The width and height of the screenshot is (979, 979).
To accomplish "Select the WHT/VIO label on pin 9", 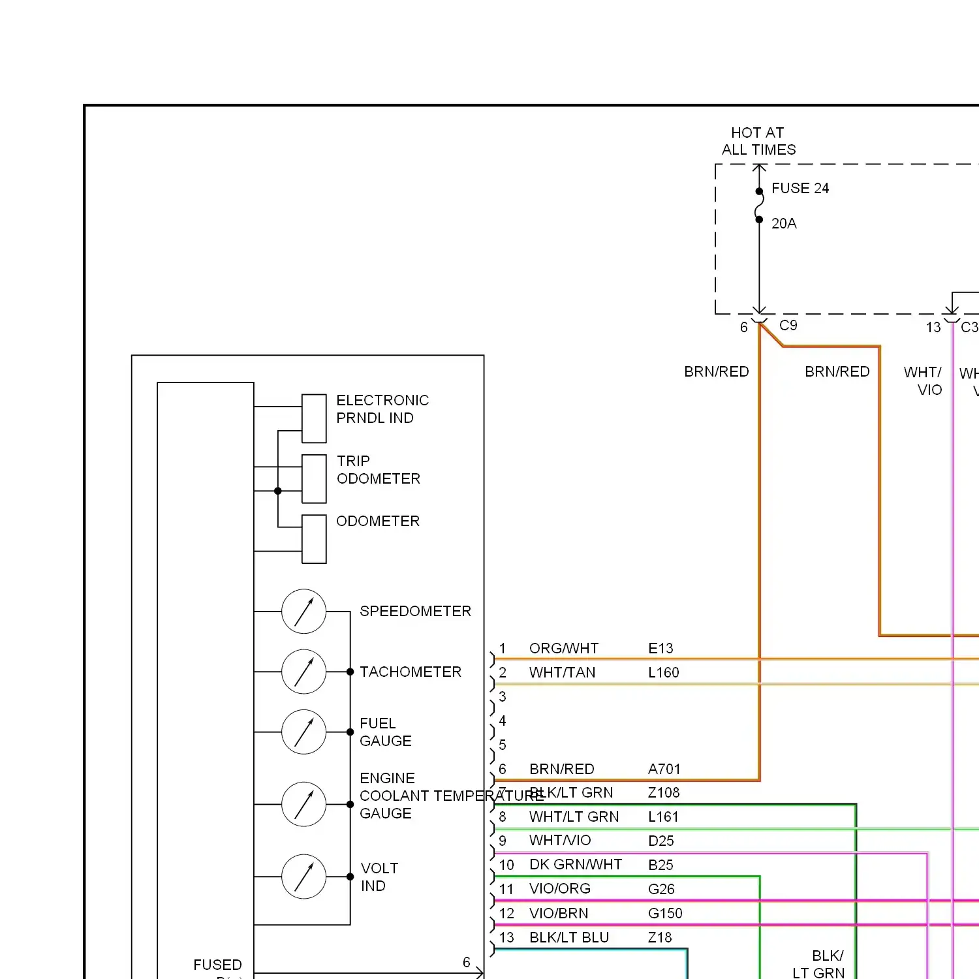I will [x=560, y=840].
